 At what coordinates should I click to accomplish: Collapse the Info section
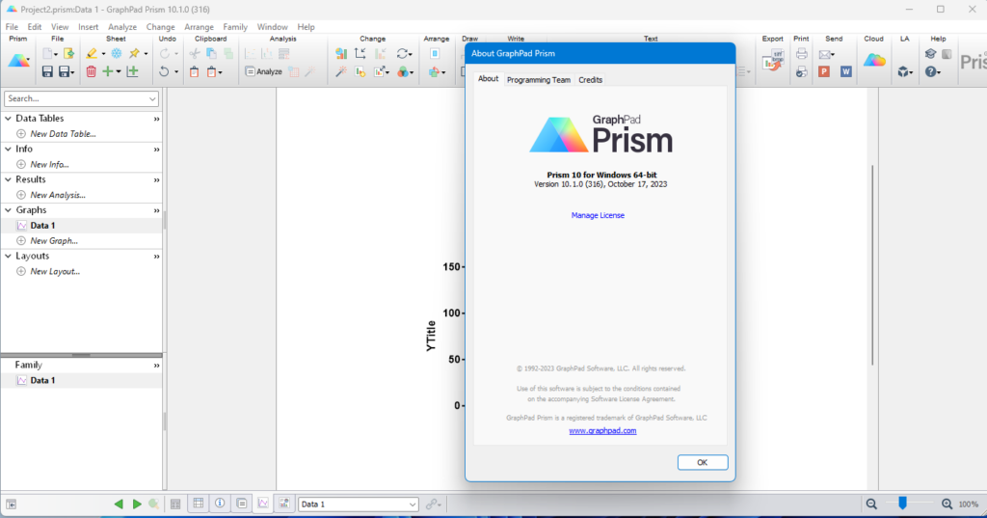click(8, 149)
